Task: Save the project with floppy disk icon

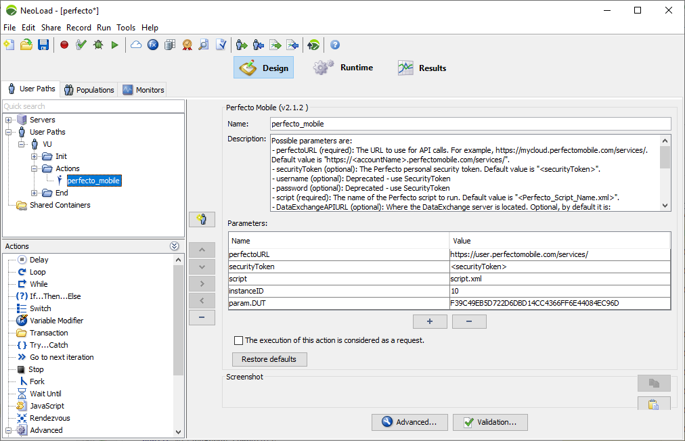Action: 43,45
